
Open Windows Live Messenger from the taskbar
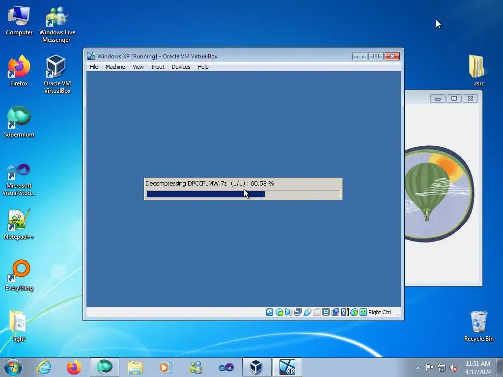[196, 367]
